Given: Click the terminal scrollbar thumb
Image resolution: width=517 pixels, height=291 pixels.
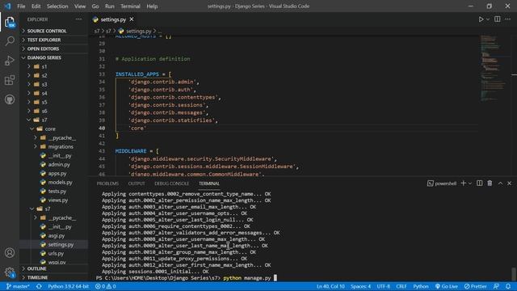Looking at the screenshot, I should [514, 274].
